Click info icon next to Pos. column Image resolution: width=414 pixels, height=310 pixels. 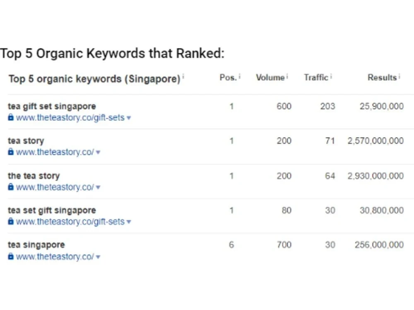point(239,76)
